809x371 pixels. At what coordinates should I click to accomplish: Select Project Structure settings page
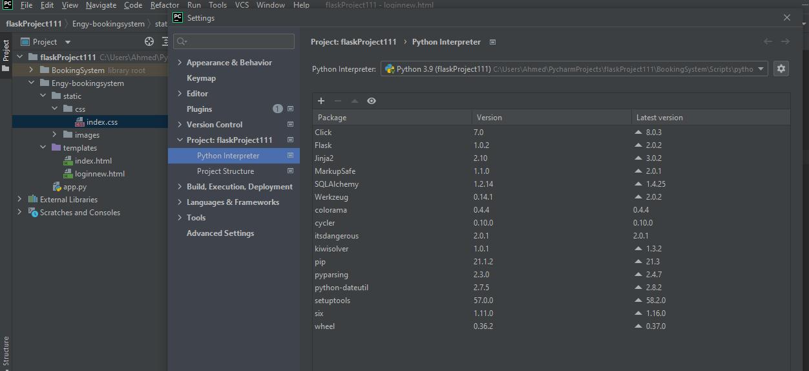pyautogui.click(x=225, y=171)
